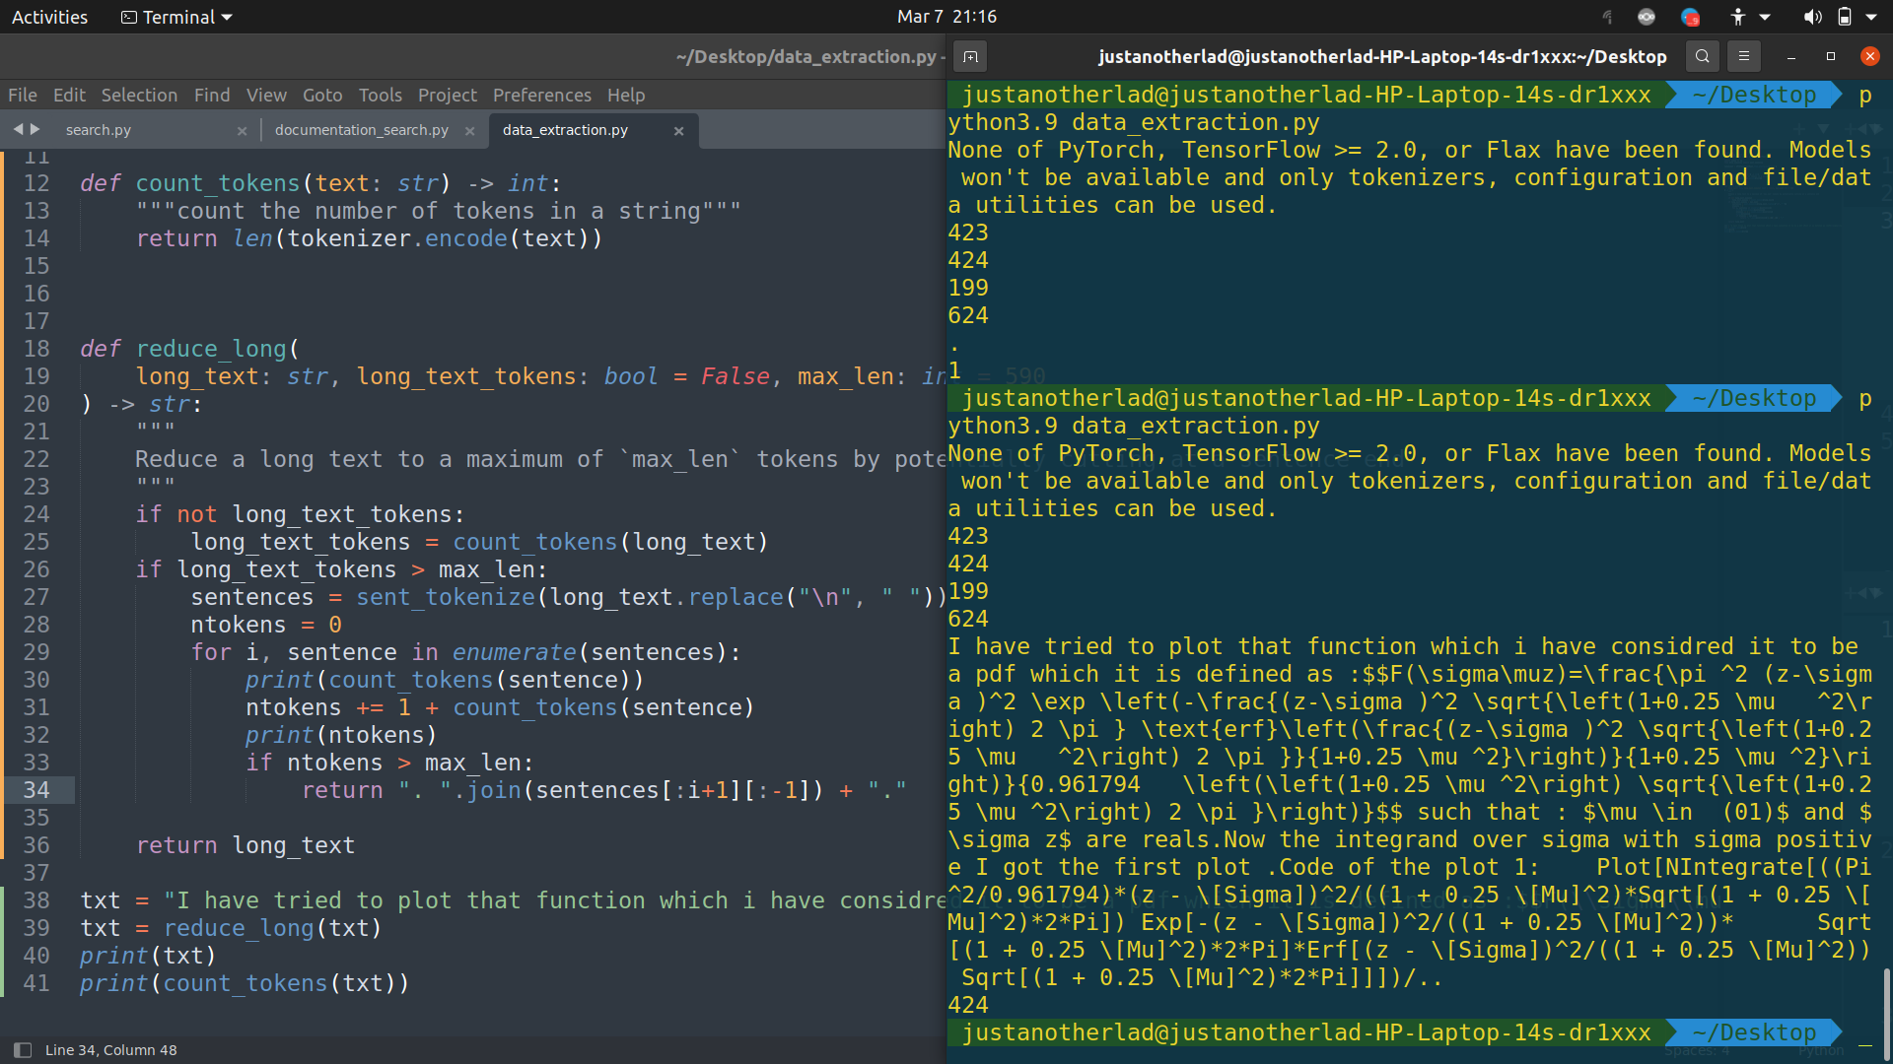1893x1064 pixels.
Task: Click the search icon in the terminal titlebar
Action: coord(1702,56)
